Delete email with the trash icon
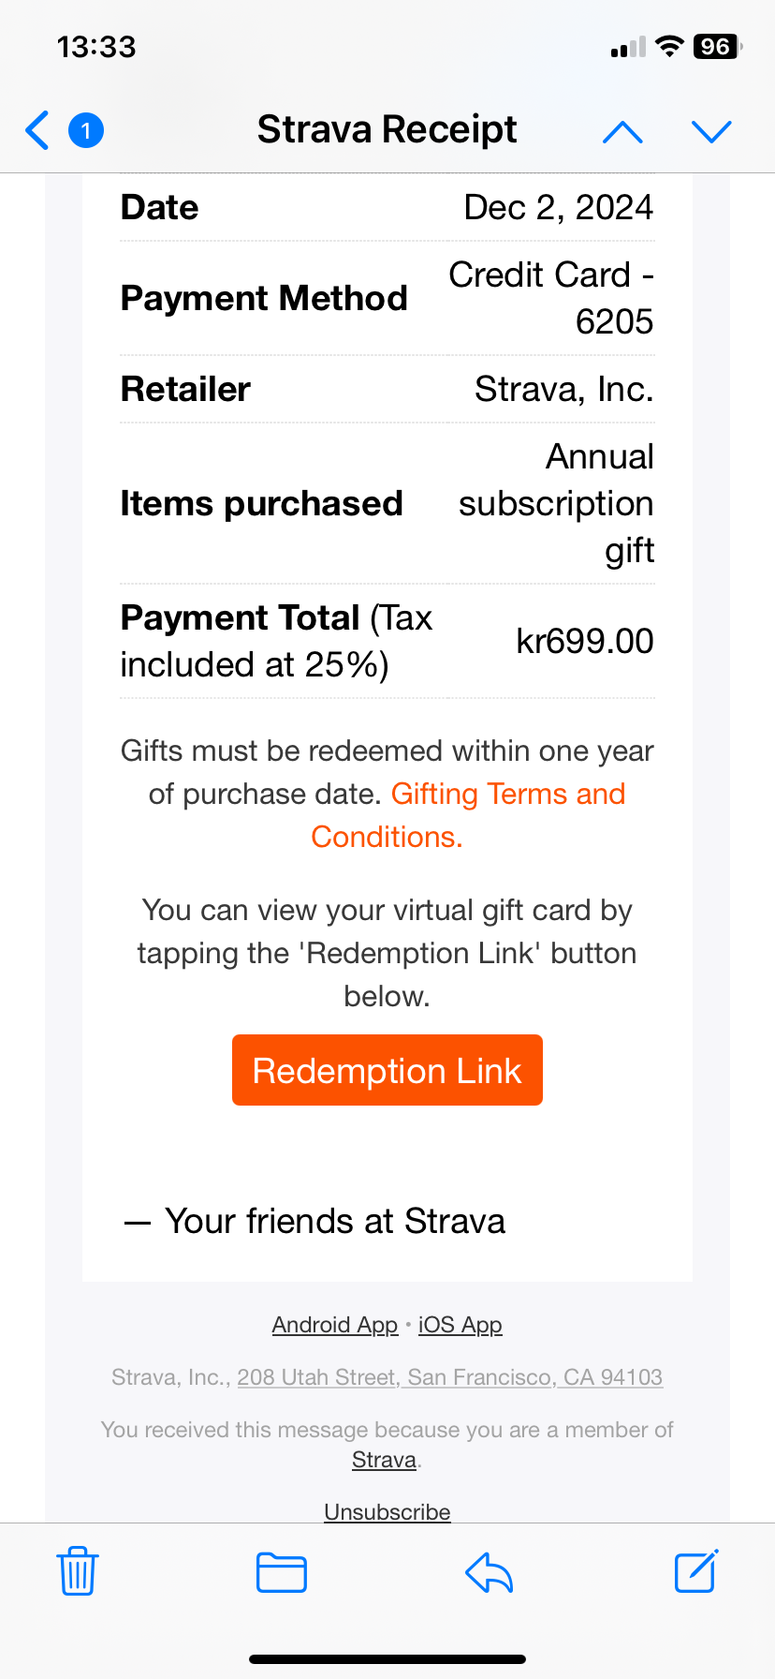This screenshot has width=775, height=1679. pos(78,1571)
